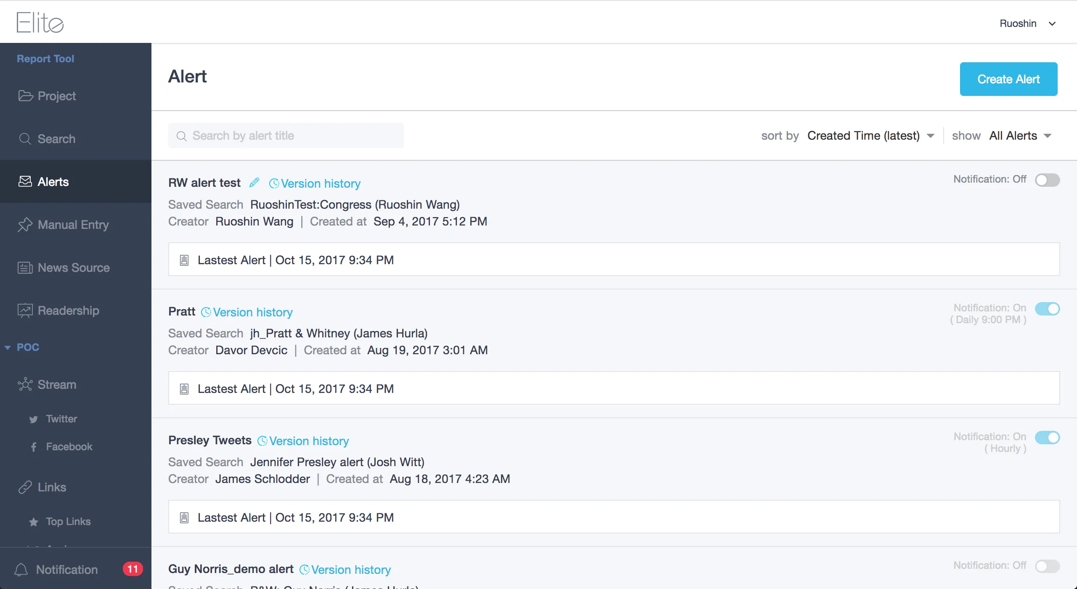Viewport: 1077px width, 589px height.
Task: Open the show All Alerts filter dropdown
Action: coord(1021,135)
